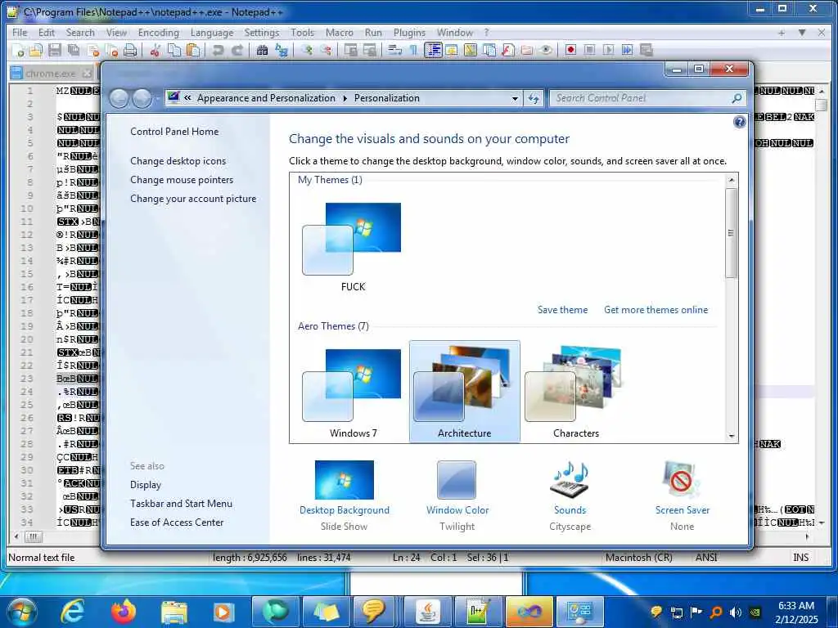Screen dimensions: 838x628
Task: Open Help via blue question mark icon
Action: tap(739, 122)
